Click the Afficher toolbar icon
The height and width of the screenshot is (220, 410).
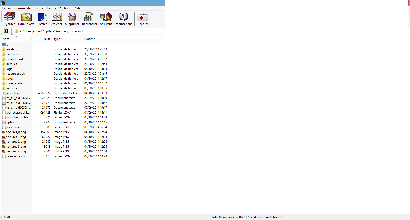coord(57,17)
